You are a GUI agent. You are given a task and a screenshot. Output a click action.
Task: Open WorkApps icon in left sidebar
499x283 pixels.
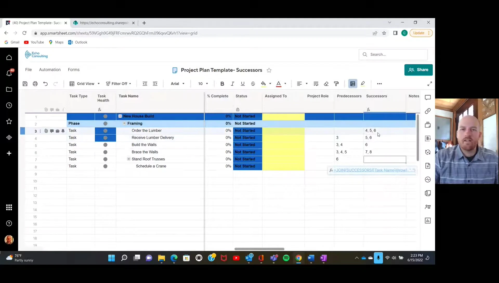tap(9, 137)
